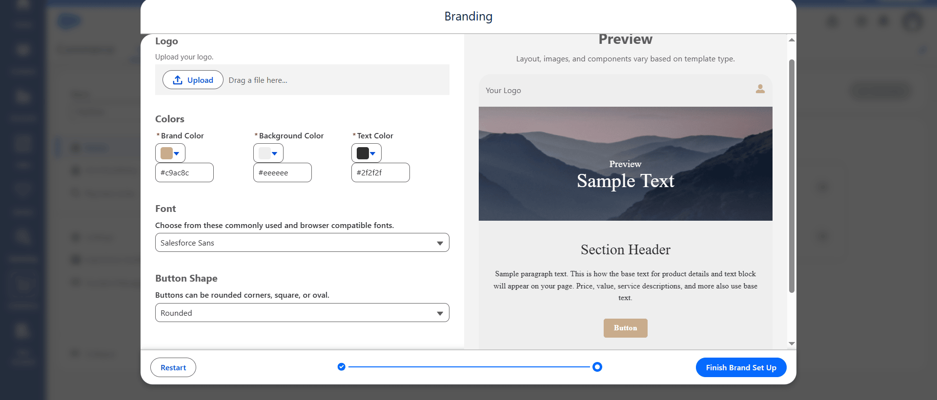
Task: Click the 'Drag a file here...' text
Action: (x=258, y=80)
